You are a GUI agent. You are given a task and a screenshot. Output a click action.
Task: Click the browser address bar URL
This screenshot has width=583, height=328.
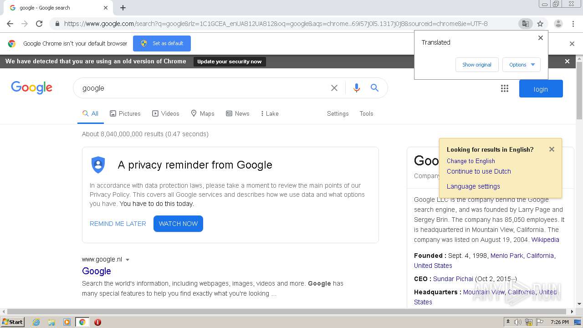click(x=276, y=24)
